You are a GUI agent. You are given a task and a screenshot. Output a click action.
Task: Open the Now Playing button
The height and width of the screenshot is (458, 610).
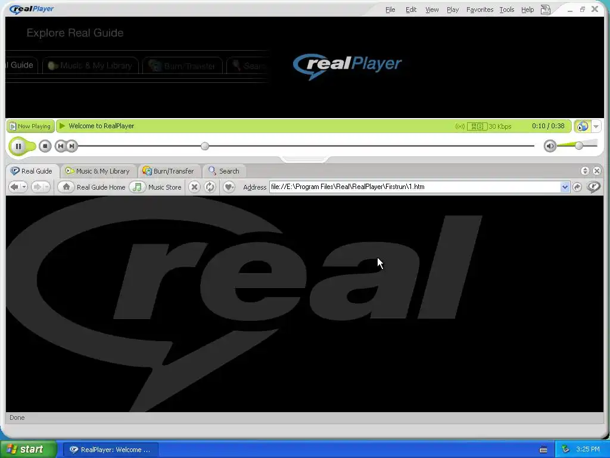[30, 126]
